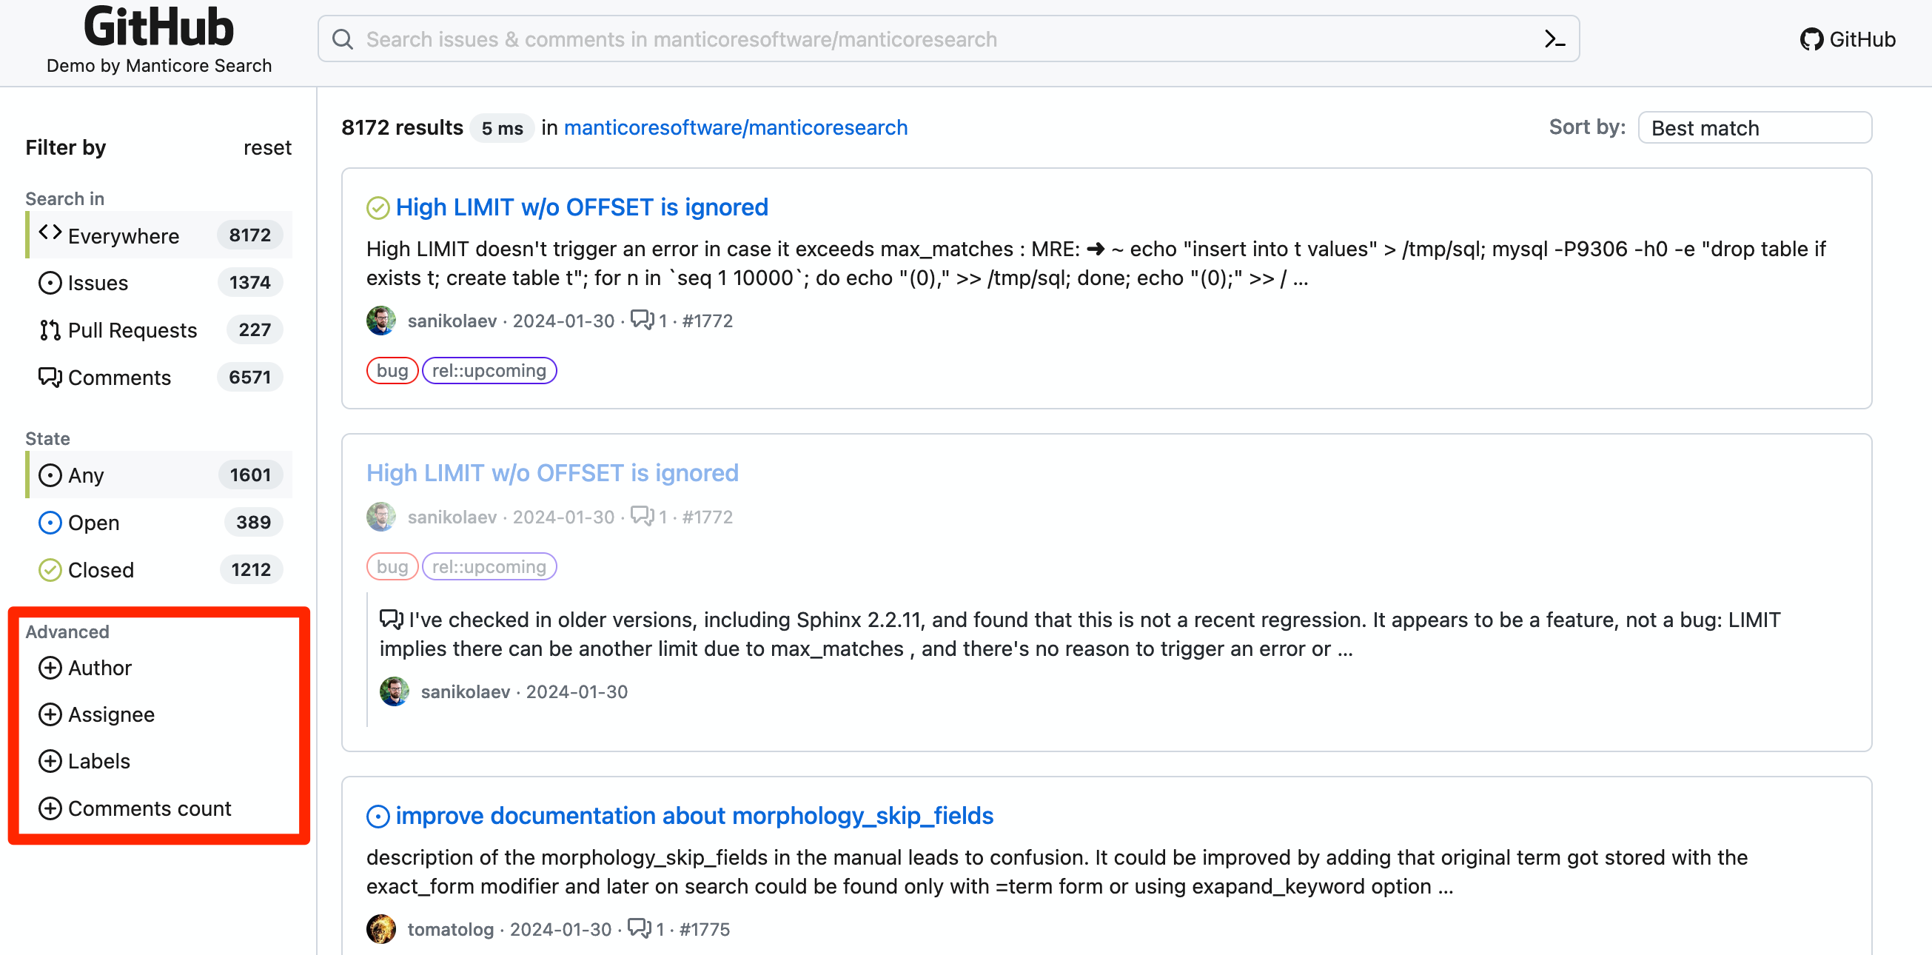Click sanikolaev avatar in first result
1932x955 pixels.
[x=381, y=321]
